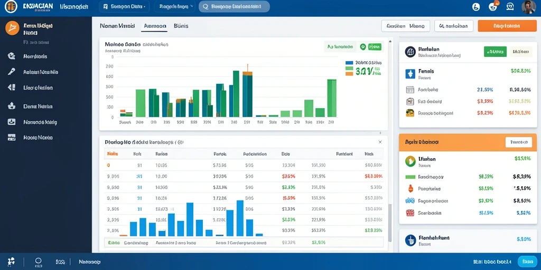
Task: Click the green-orange round icon in the orange card
Action: coord(410,161)
